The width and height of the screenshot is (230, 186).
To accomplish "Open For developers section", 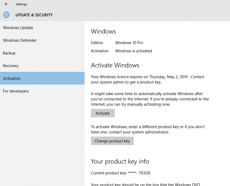I will tap(42, 91).
